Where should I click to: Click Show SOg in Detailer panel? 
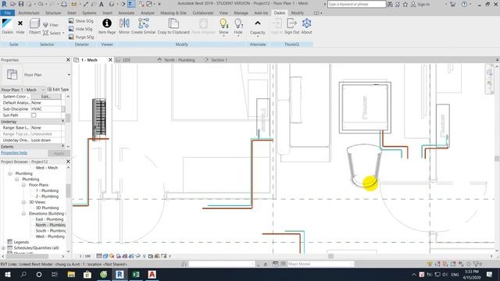pyautogui.click(x=81, y=21)
